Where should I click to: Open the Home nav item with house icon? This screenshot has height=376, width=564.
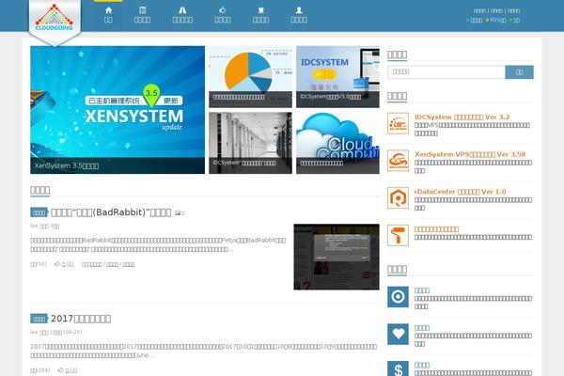[108, 15]
